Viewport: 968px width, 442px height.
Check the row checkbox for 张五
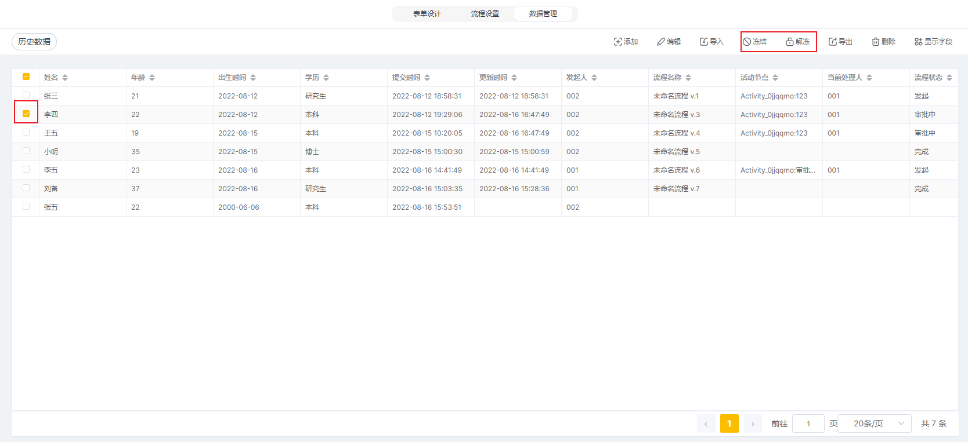[26, 206]
